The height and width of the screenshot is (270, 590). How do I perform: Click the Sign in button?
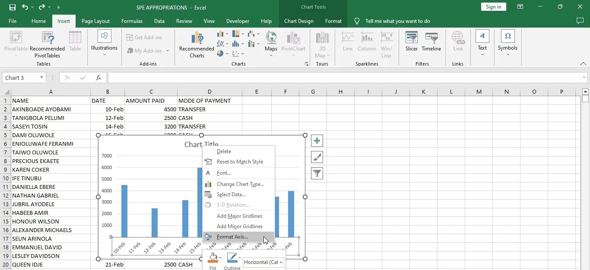point(493,7)
